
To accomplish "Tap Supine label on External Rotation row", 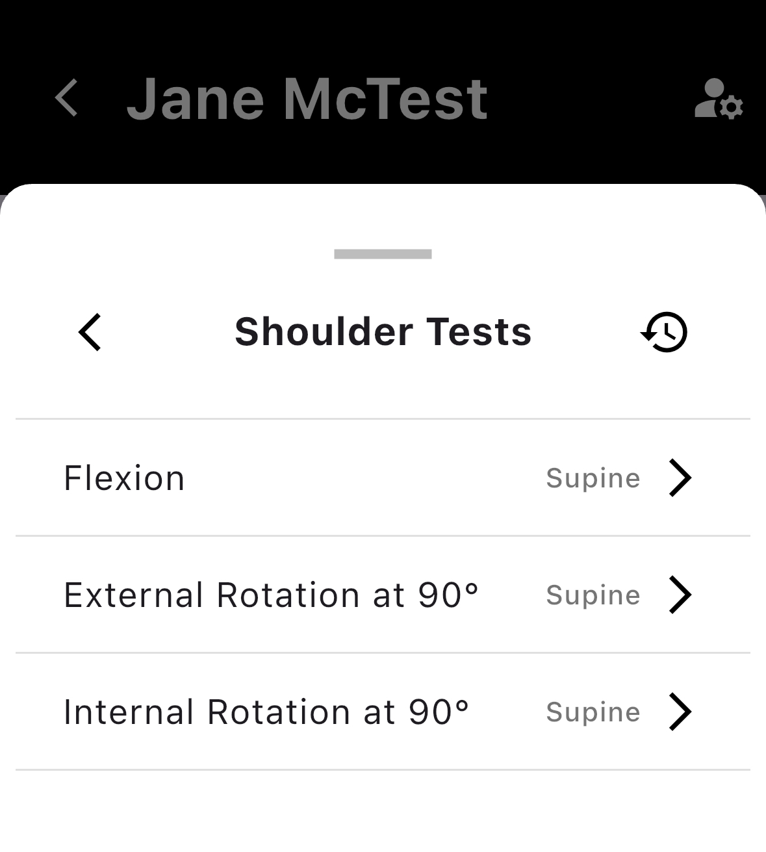I will pos(593,596).
